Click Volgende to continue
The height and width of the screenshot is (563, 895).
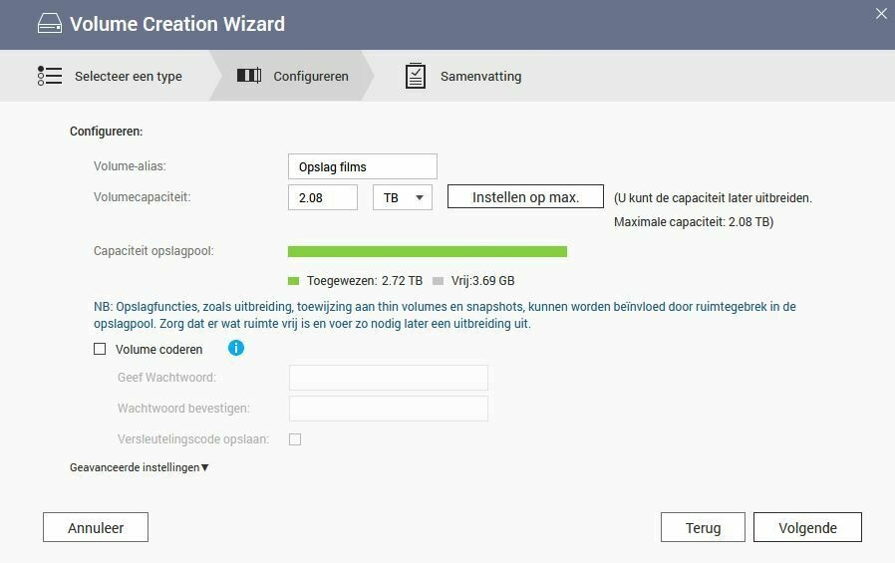click(807, 528)
